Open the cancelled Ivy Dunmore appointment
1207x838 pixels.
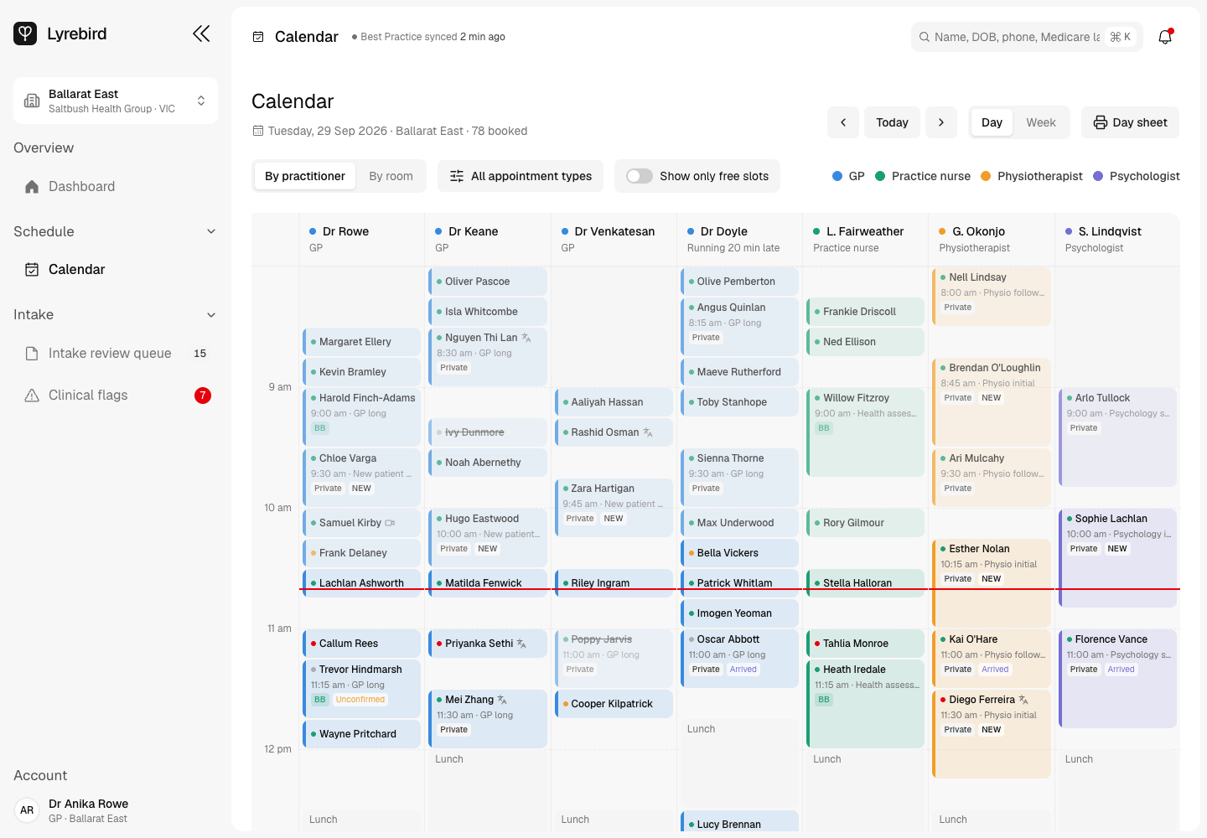point(488,432)
